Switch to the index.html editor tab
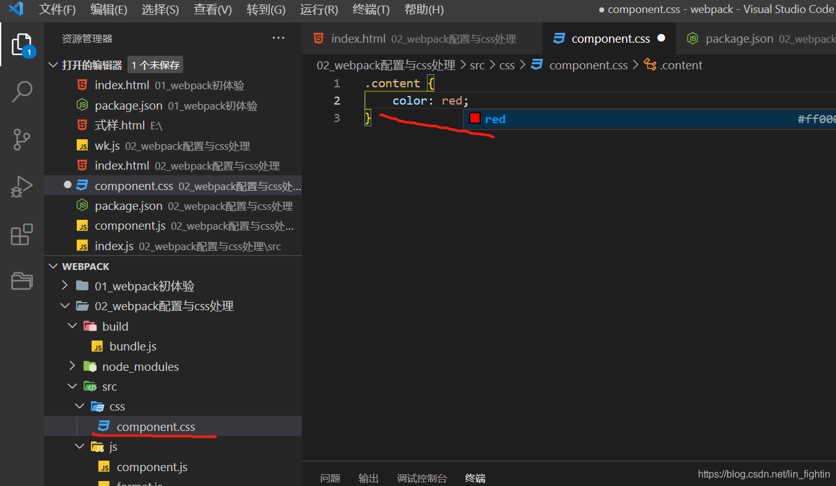 tap(422, 38)
